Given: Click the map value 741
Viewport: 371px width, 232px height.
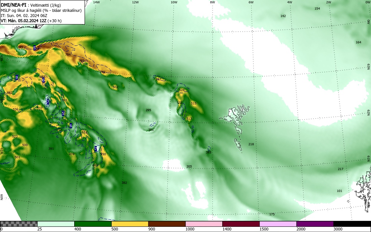Looking at the screenshot, I should 103,72.
